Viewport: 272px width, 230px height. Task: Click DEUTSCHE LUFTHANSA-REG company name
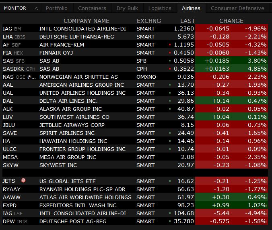pos(76,37)
